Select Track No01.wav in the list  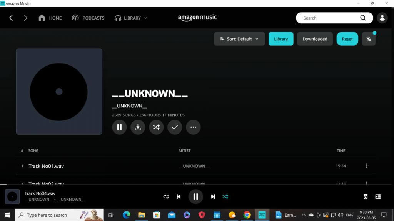46,166
